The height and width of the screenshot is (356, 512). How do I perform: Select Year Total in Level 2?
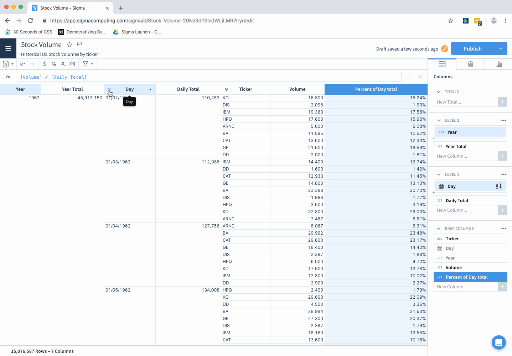point(470,146)
